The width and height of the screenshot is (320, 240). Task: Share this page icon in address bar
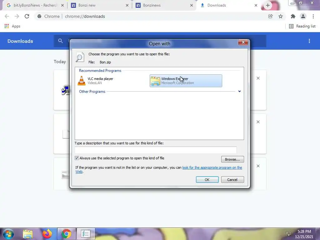[271, 16]
